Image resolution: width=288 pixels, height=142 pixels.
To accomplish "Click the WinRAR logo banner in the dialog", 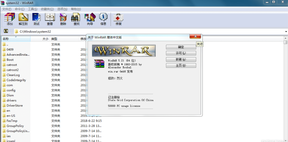I will point(124,50).
